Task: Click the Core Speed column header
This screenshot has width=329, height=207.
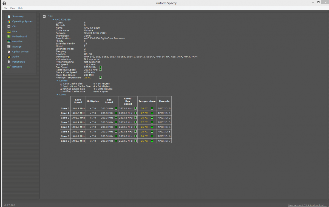Action: (78, 101)
